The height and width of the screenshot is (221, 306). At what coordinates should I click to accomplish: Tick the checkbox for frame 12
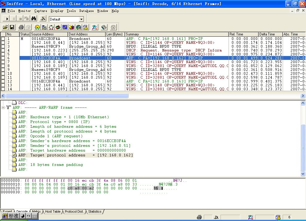coord(3,81)
